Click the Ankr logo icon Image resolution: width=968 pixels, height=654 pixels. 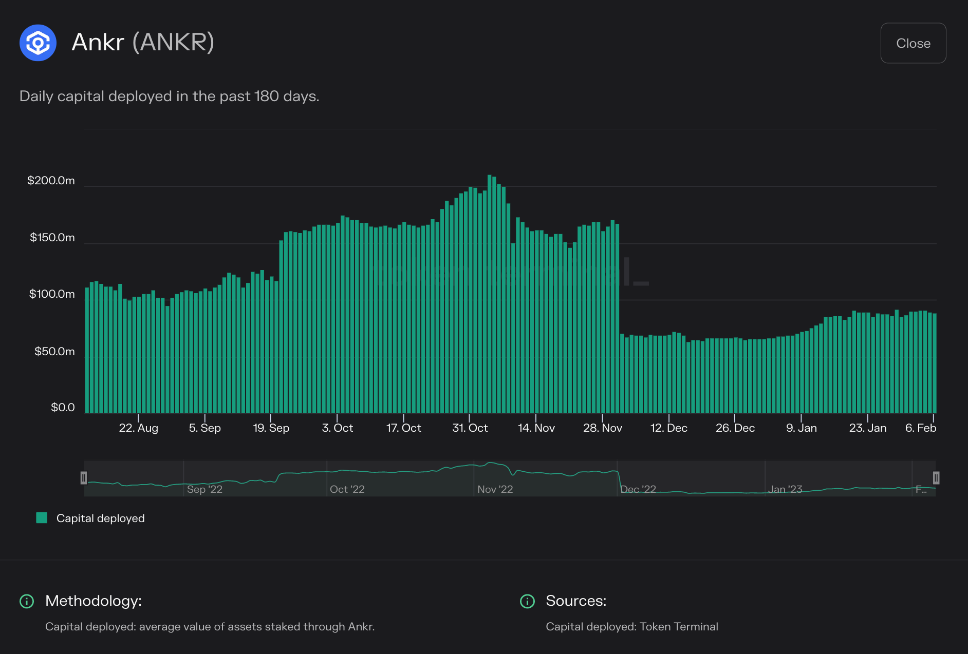coord(38,43)
